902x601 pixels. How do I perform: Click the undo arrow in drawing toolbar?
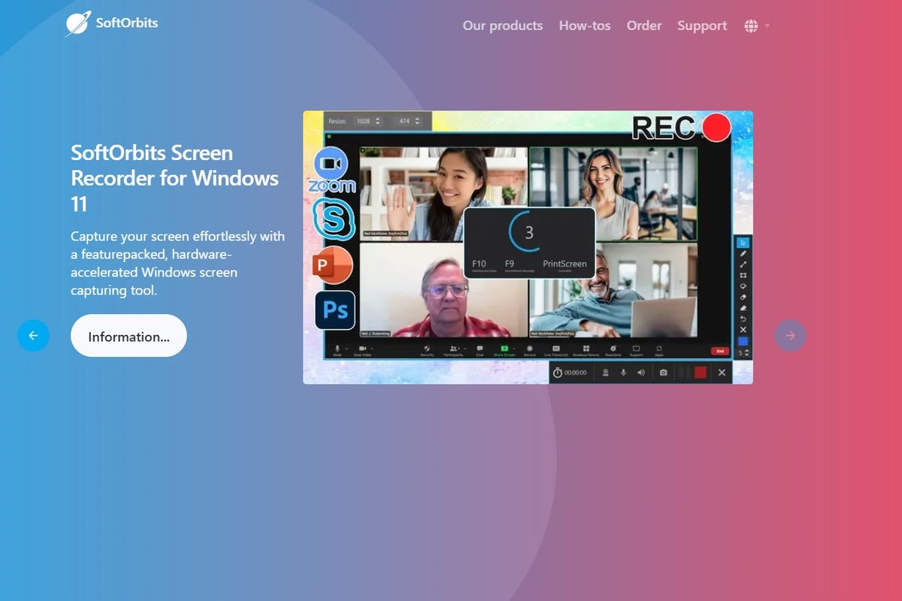coord(743,319)
